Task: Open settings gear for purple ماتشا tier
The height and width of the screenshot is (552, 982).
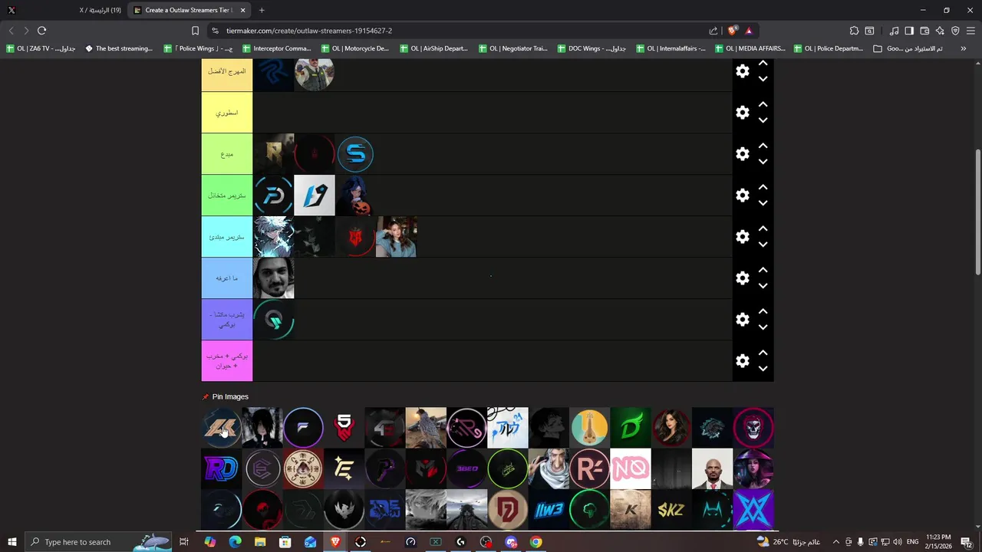Action: (x=743, y=320)
